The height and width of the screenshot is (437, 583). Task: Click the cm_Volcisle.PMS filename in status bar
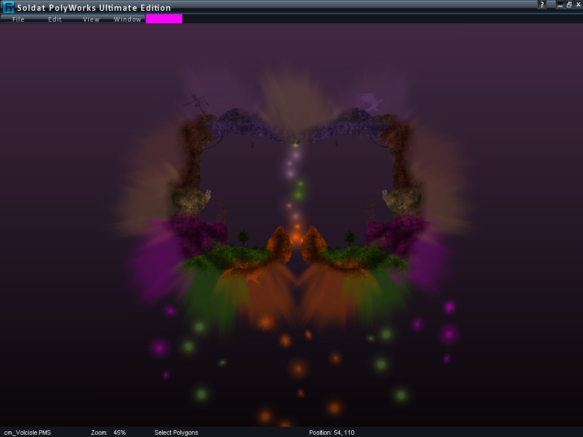point(27,432)
